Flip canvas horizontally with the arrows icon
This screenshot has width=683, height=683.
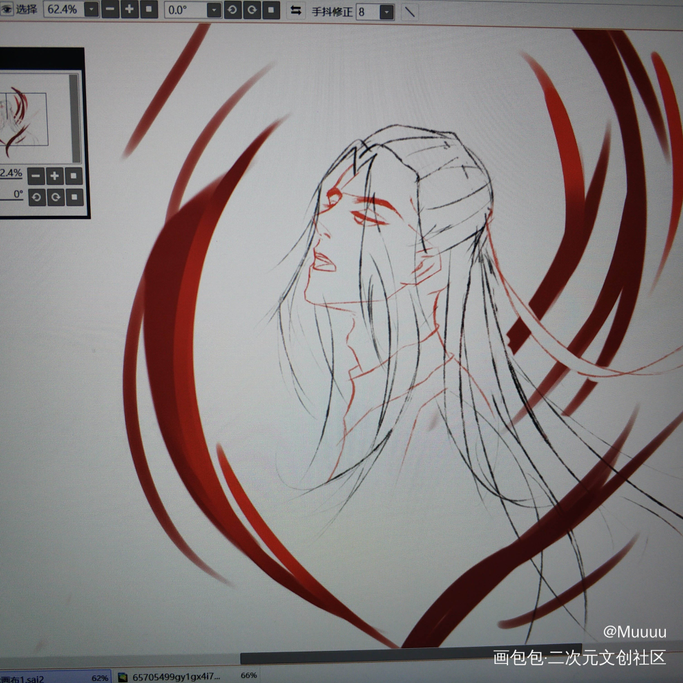[x=296, y=10]
